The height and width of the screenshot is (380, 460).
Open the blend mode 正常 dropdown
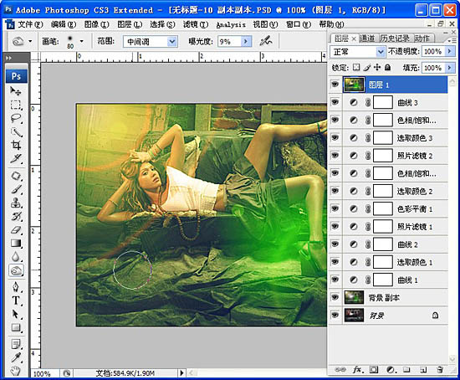click(x=381, y=52)
